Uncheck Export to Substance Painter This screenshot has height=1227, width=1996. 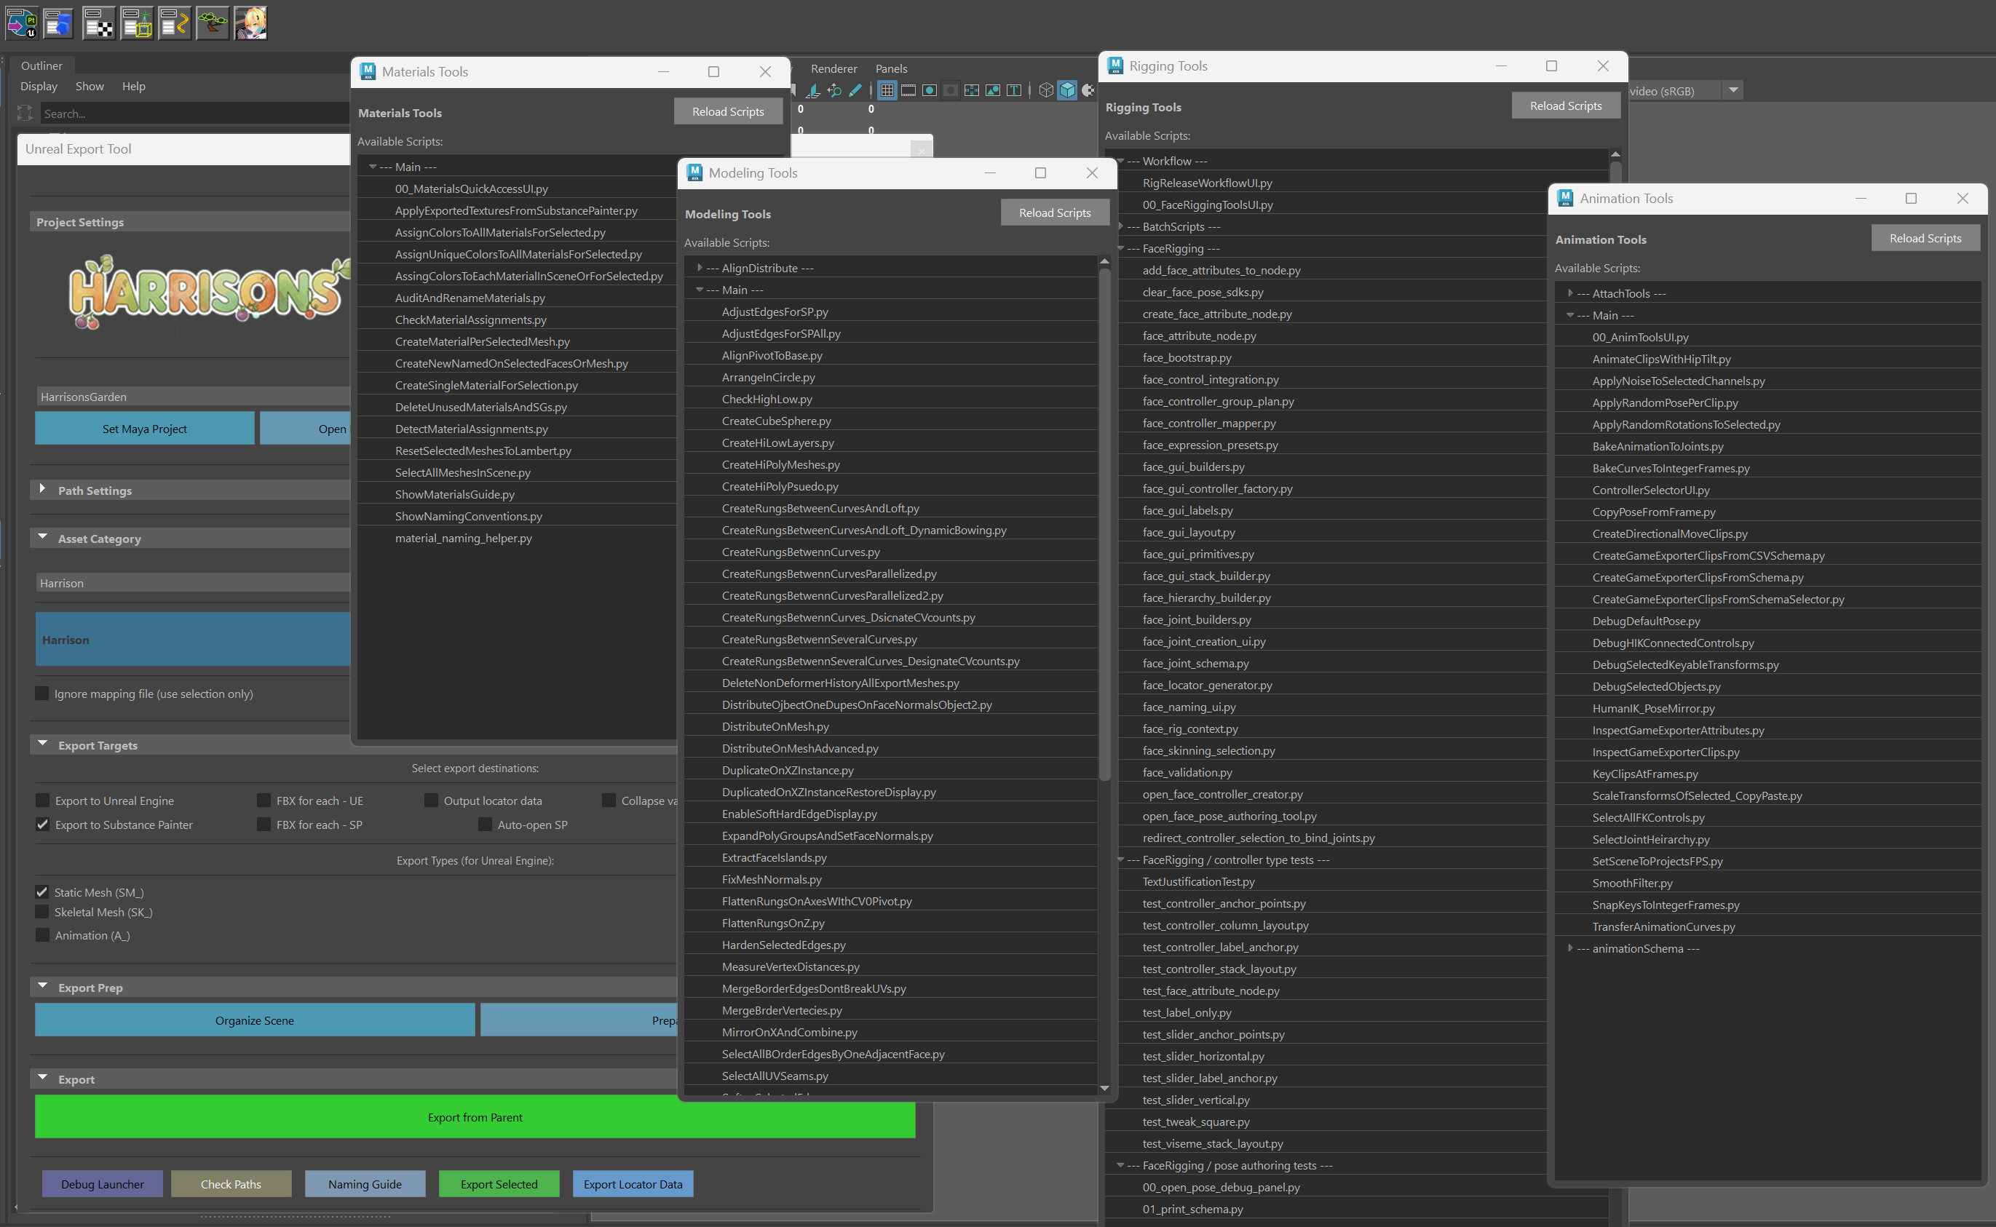point(43,825)
